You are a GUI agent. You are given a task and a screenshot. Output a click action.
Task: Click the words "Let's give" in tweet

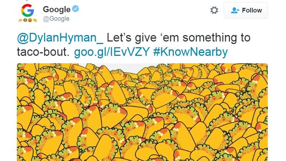pyautogui.click(x=132, y=38)
